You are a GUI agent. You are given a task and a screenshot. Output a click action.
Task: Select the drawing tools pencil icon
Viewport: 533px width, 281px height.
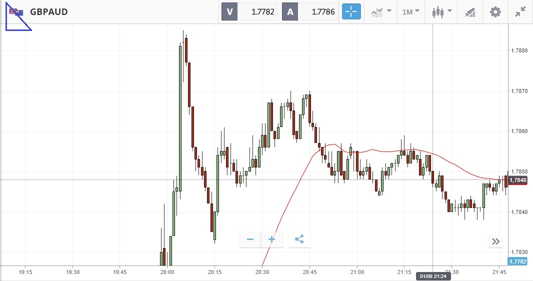pos(470,11)
